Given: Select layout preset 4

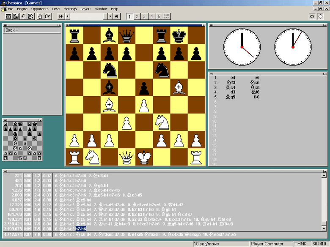Looking at the screenshot, I should click(152, 16).
